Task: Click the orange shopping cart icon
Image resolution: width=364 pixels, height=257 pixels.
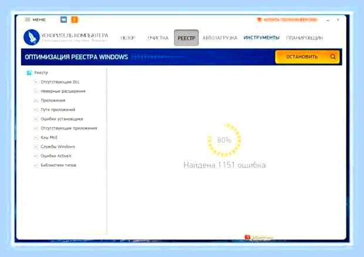Action: tap(259, 20)
